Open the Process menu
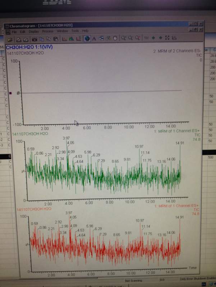The height and width of the screenshot is (287, 216). (48, 31)
